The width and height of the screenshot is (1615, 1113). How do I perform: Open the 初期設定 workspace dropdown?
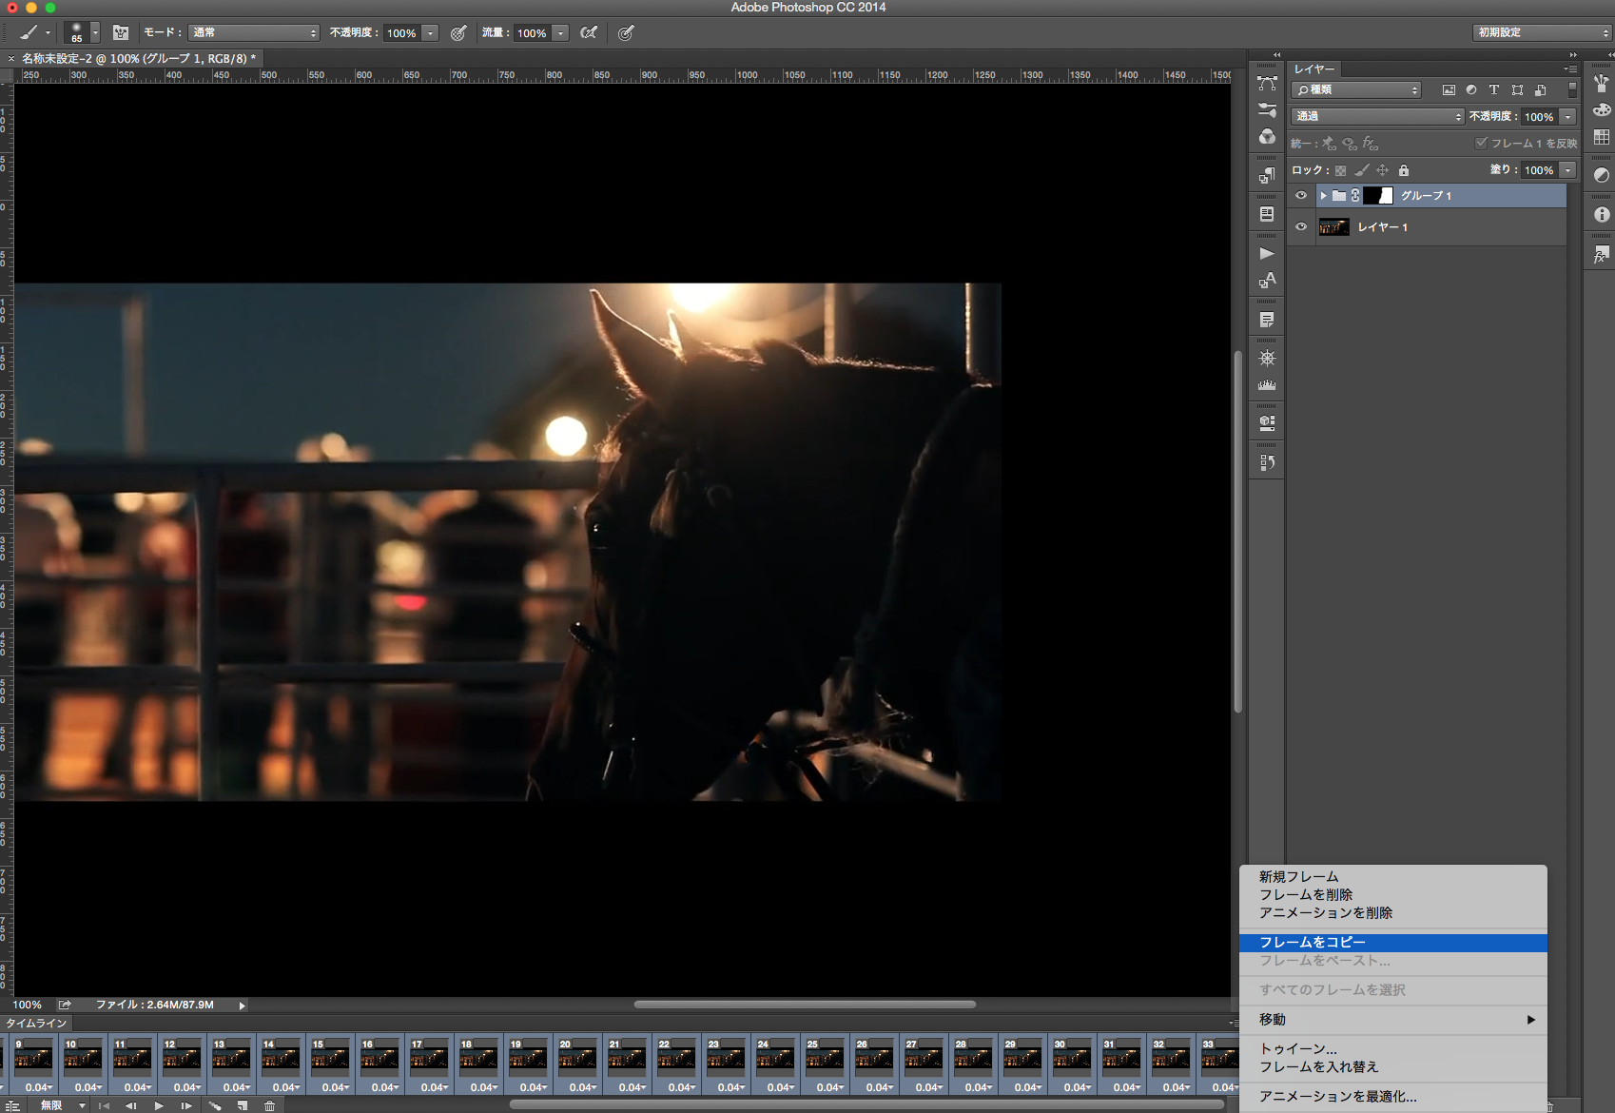tap(1543, 32)
